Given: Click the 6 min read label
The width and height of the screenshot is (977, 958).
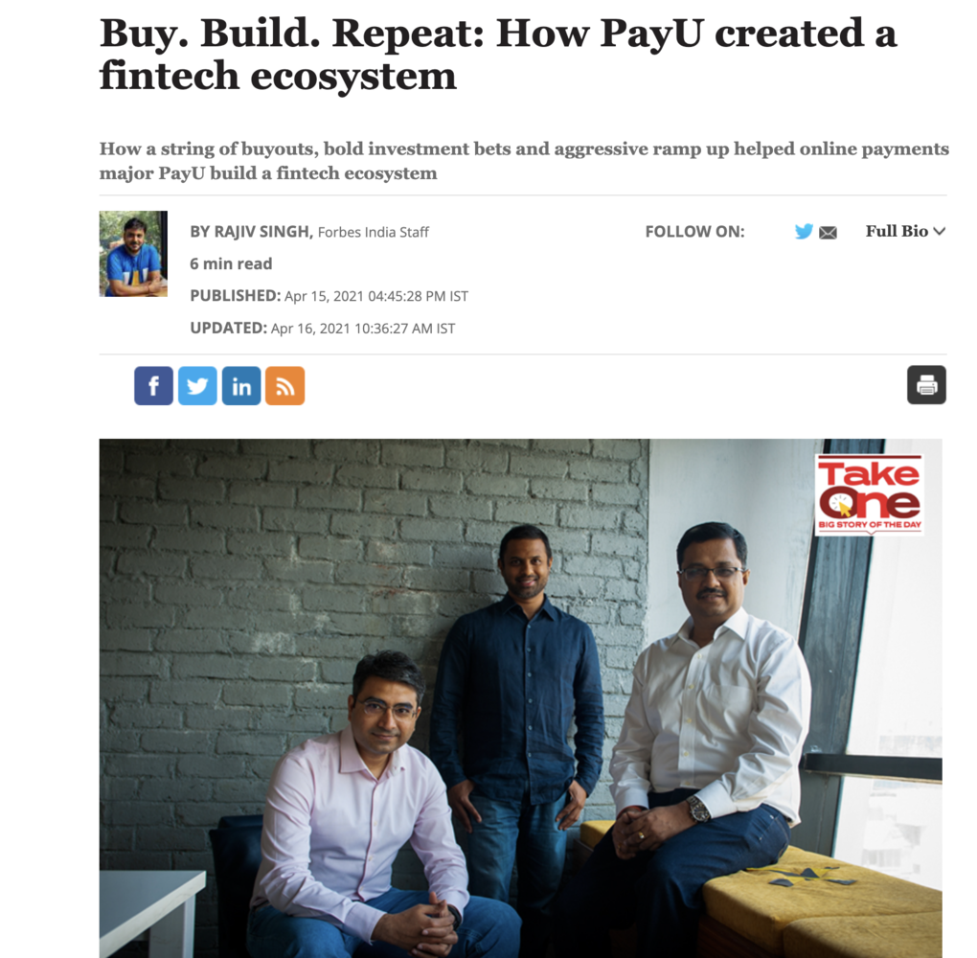Looking at the screenshot, I should click(x=231, y=263).
